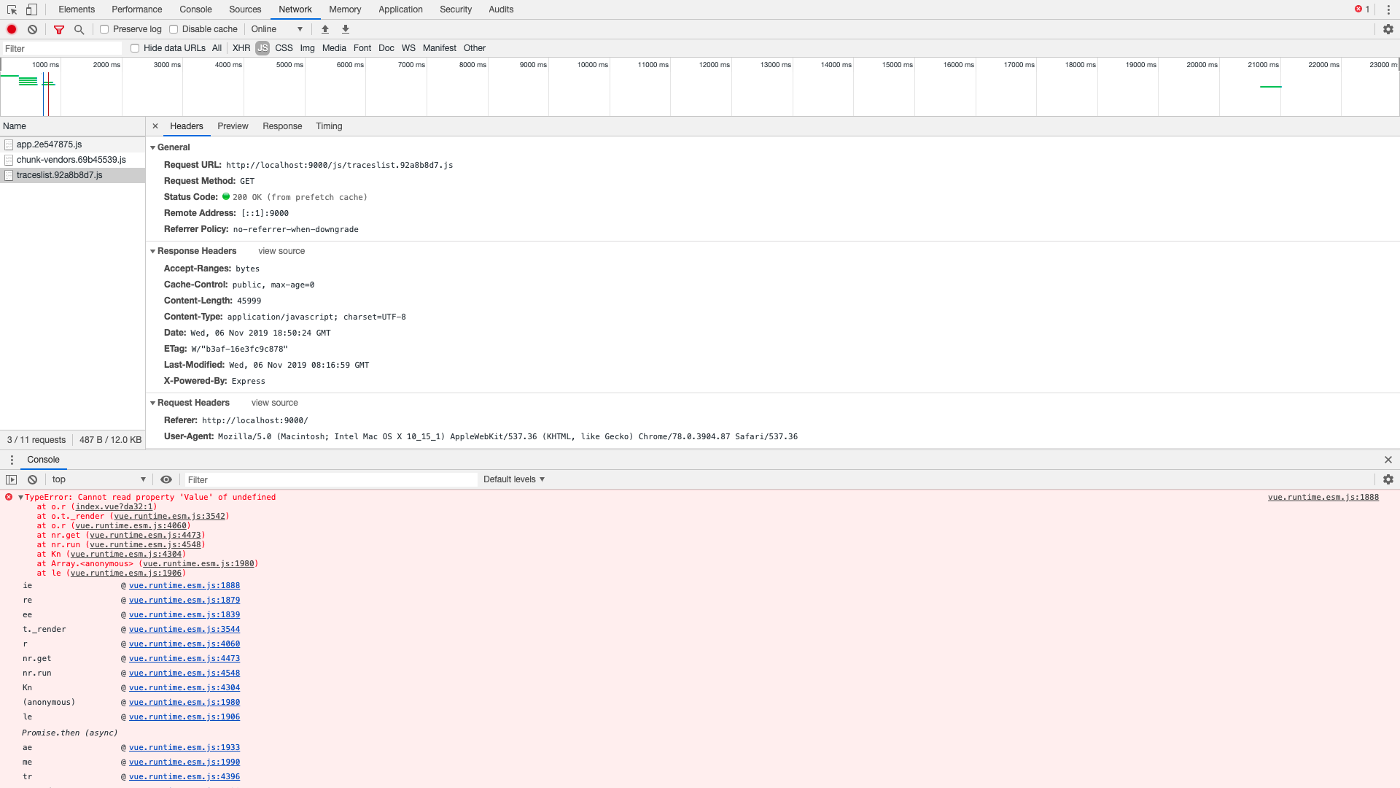Check Hide data URLs option
The height and width of the screenshot is (788, 1400).
click(x=134, y=47)
